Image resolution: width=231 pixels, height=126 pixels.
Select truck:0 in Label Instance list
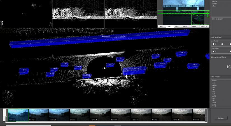[x=214, y=81]
